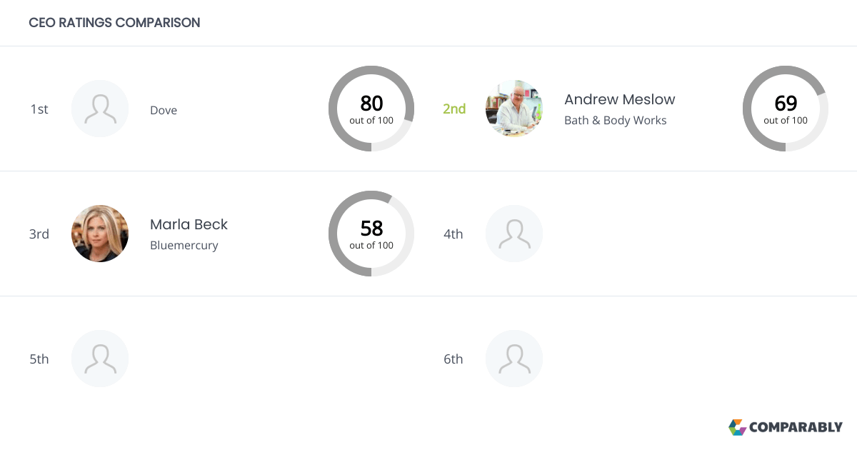Click the green 2nd rank label

(454, 109)
